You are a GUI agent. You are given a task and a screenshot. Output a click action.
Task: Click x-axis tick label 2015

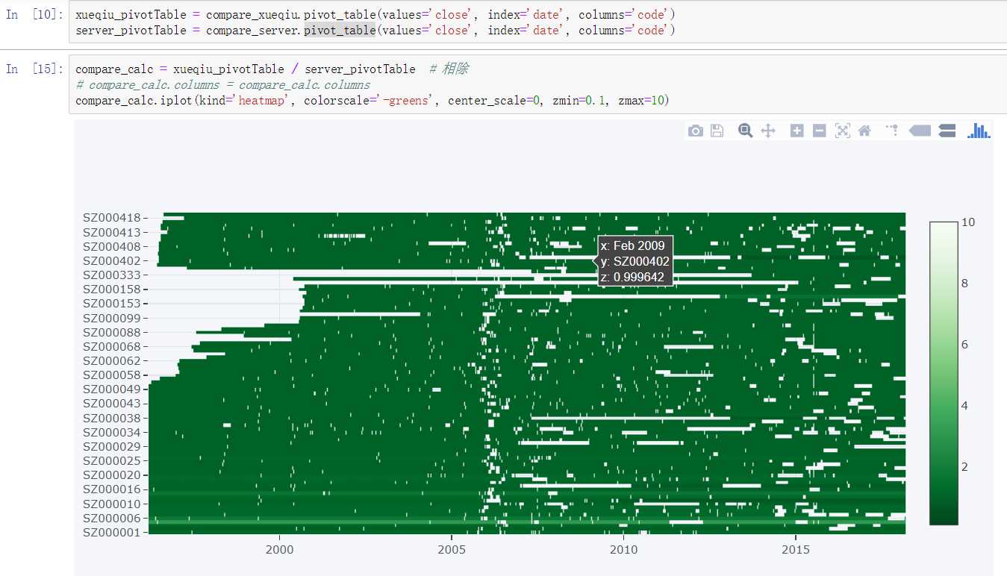tap(796, 550)
